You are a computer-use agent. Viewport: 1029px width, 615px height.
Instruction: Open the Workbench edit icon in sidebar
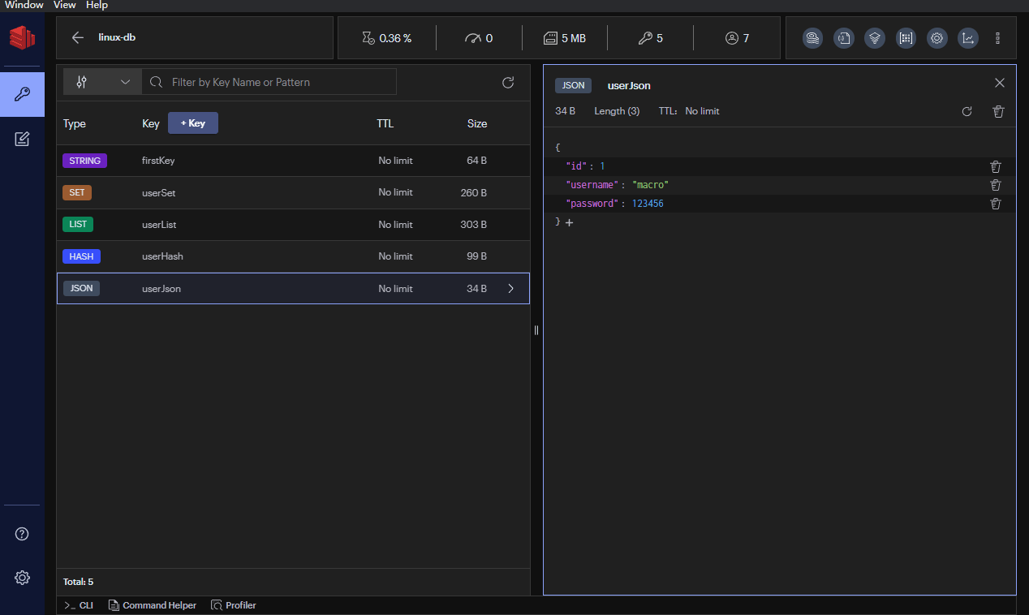tap(22, 139)
